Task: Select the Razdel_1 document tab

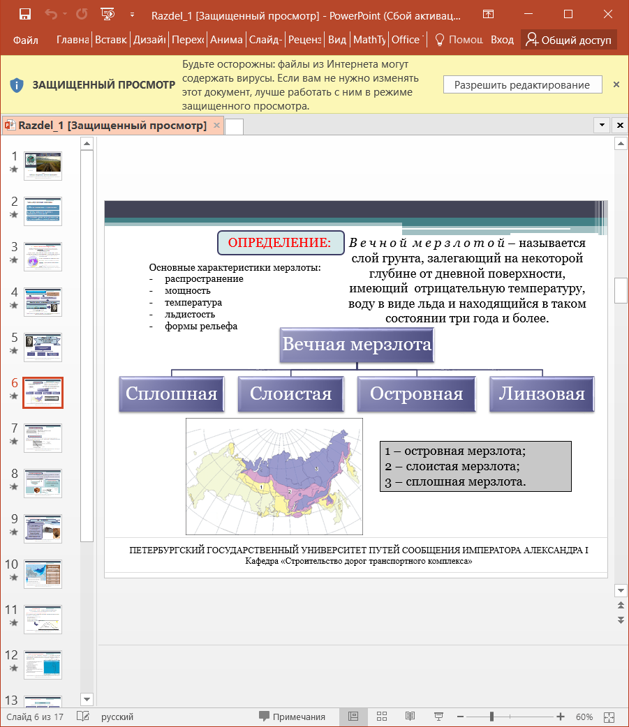Action: point(112,126)
